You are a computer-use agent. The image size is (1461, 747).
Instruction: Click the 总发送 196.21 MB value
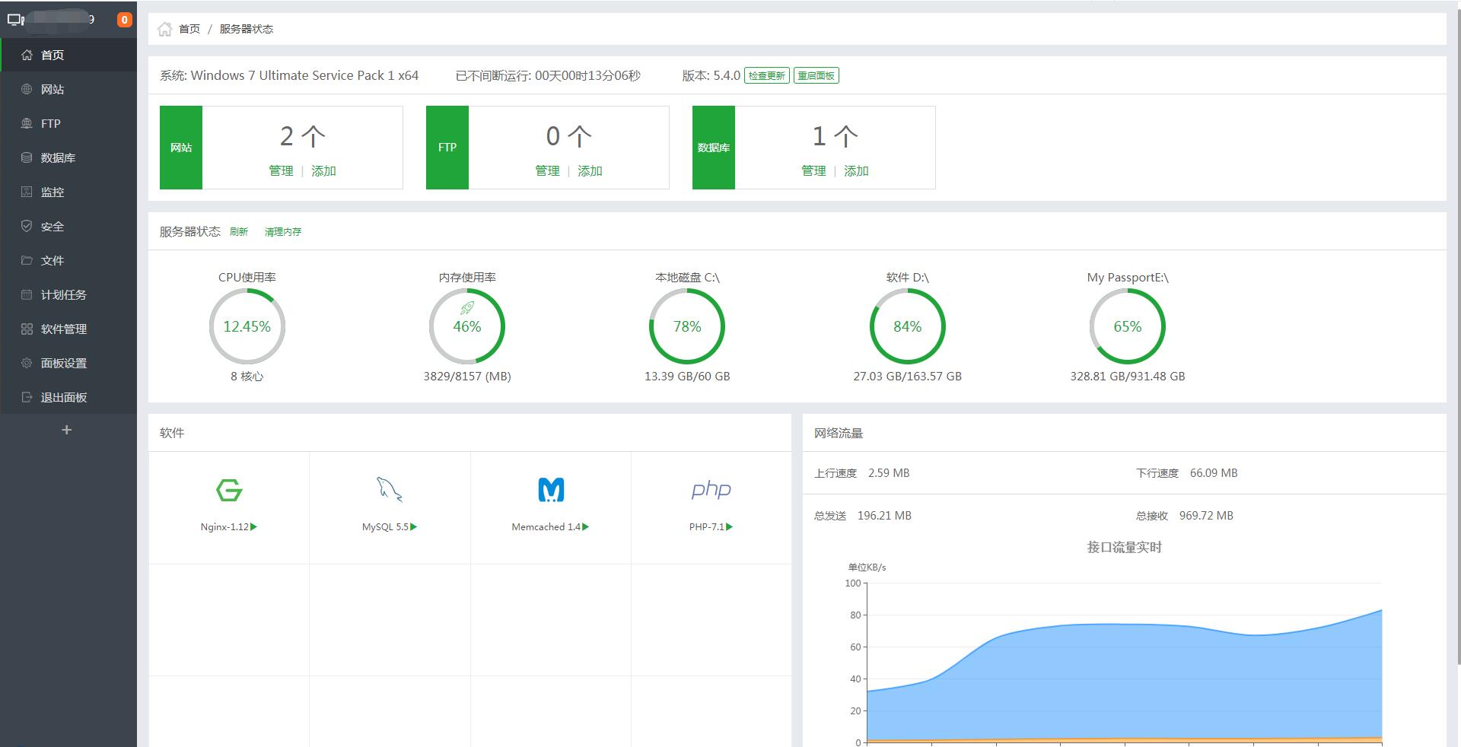(x=884, y=516)
